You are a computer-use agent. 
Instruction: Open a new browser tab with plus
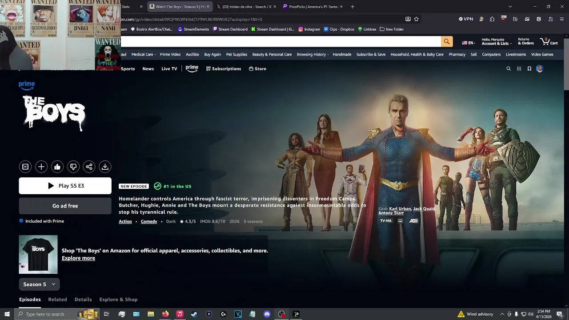[353, 7]
